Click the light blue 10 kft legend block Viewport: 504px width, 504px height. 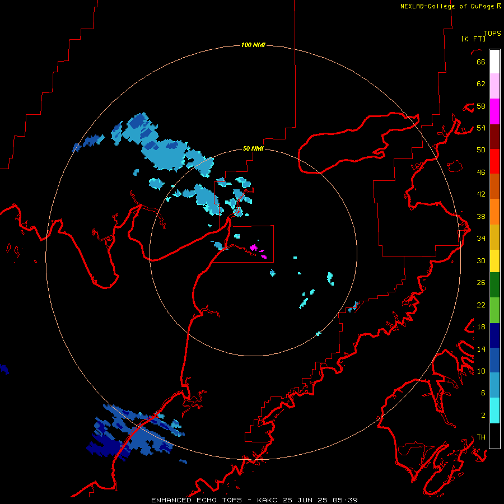pos(494,385)
